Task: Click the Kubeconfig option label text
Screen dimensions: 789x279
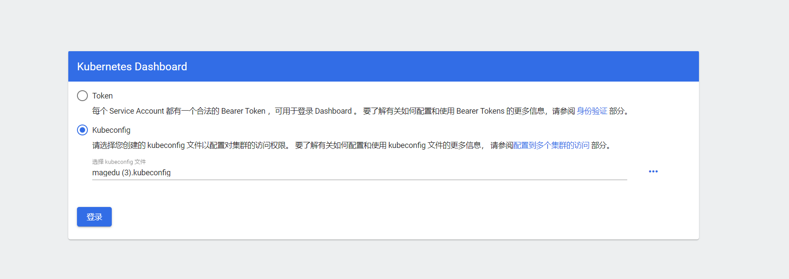Action: pyautogui.click(x=111, y=130)
